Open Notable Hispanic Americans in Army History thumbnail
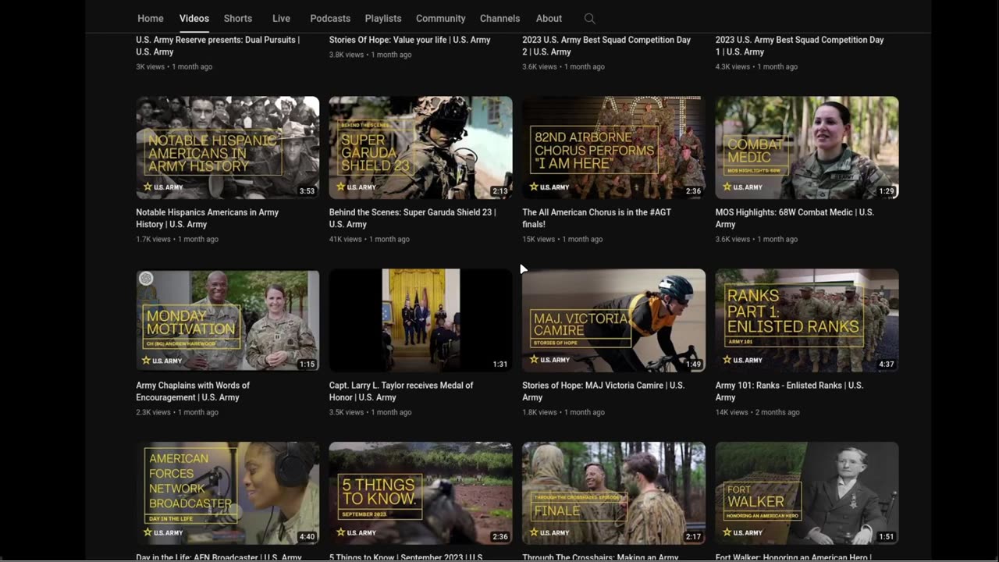This screenshot has height=562, width=999. [228, 148]
